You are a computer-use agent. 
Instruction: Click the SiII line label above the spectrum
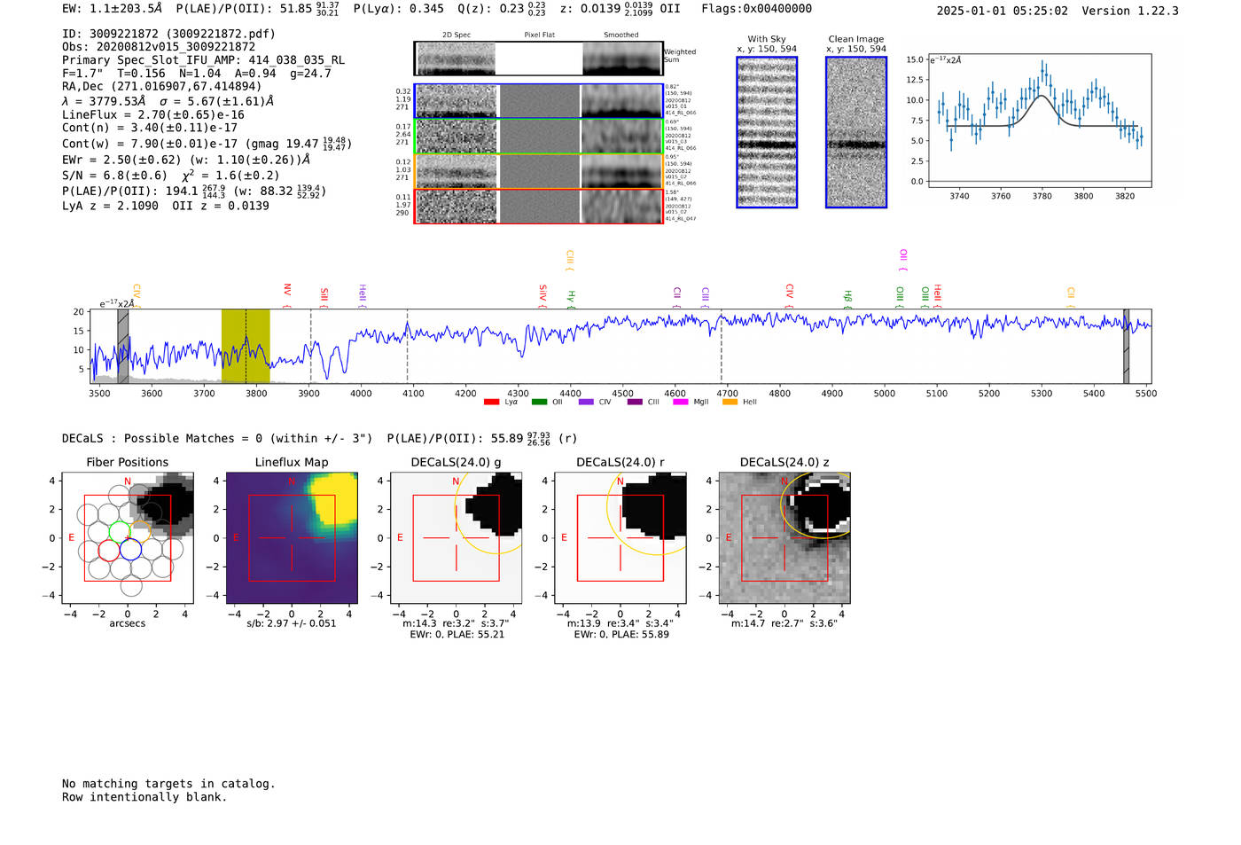[324, 297]
